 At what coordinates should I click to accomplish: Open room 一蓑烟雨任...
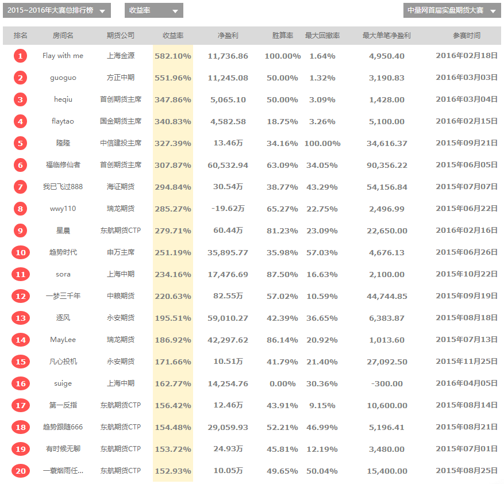63,471
